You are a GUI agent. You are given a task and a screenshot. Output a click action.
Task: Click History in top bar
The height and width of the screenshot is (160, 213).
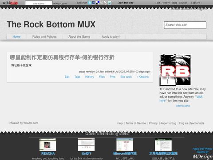pyautogui.click(x=166, y=3)
